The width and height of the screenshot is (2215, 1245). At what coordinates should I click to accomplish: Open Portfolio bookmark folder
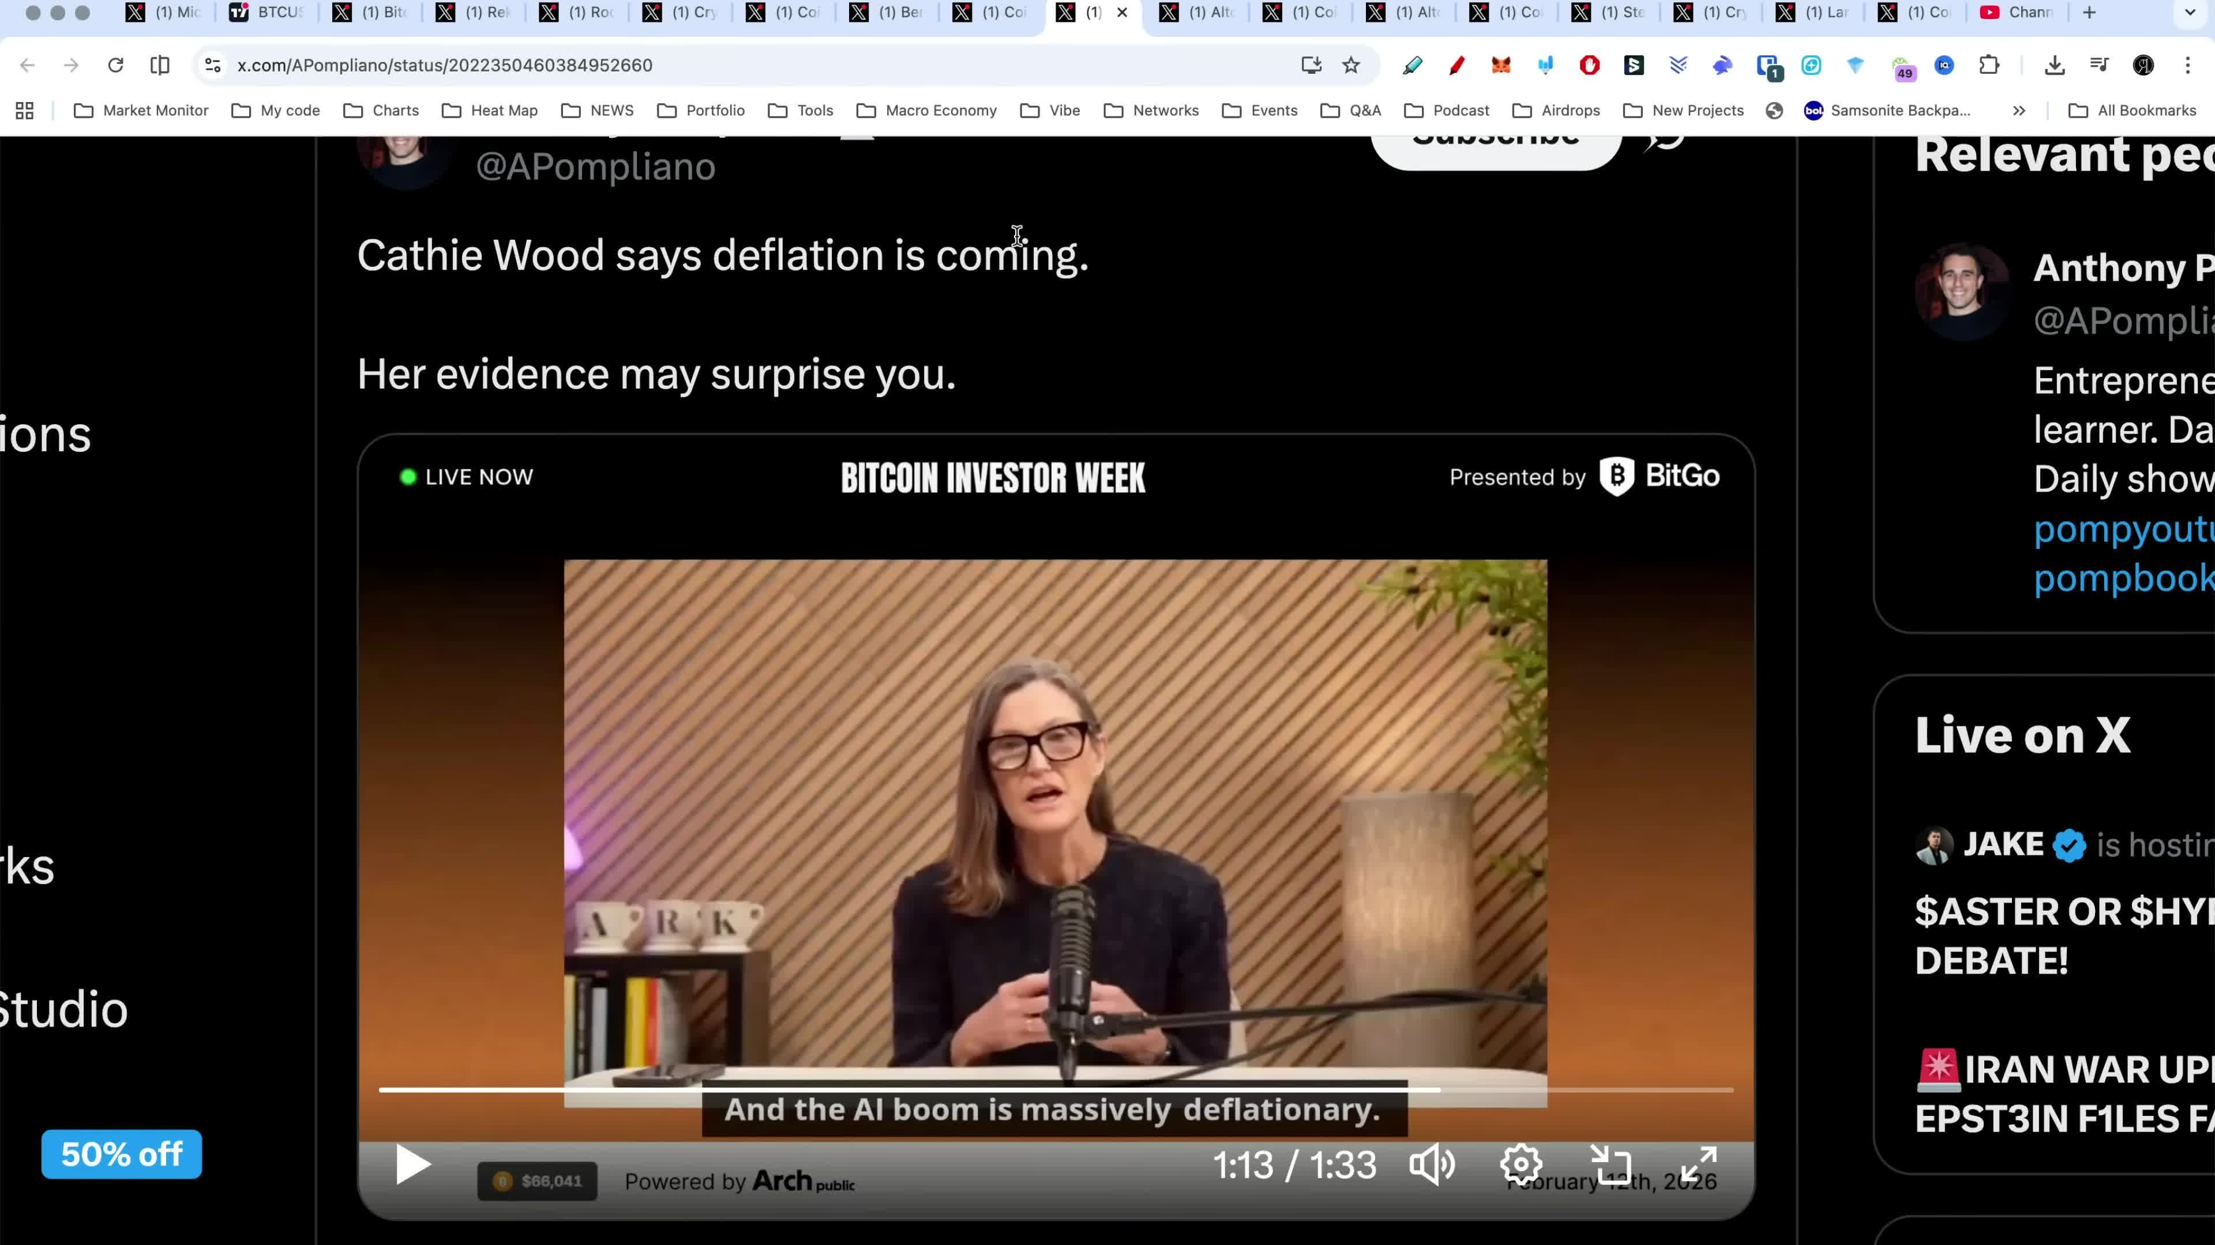coord(701,111)
